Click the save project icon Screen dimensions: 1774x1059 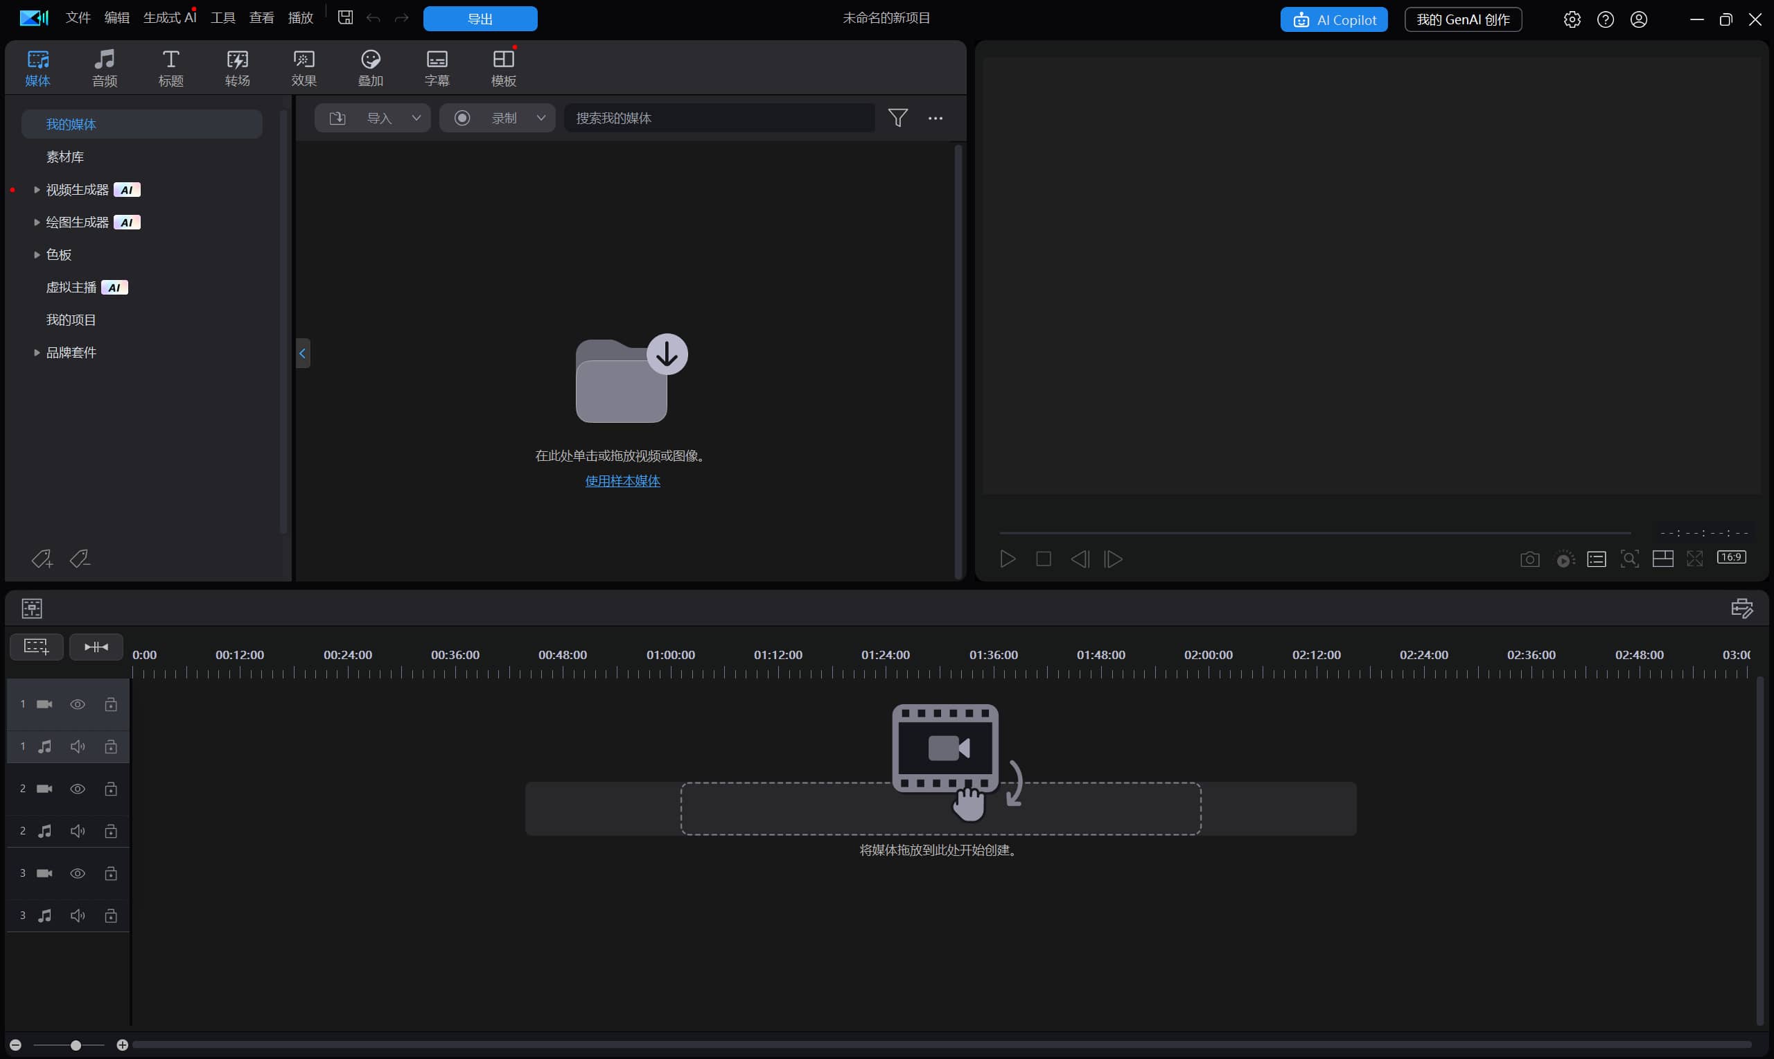click(x=345, y=18)
